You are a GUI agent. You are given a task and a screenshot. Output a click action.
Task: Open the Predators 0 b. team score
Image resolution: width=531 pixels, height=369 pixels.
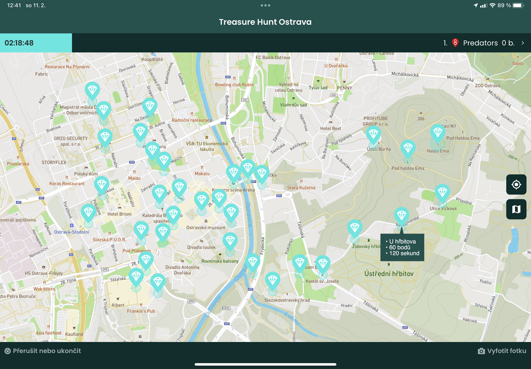coord(484,43)
